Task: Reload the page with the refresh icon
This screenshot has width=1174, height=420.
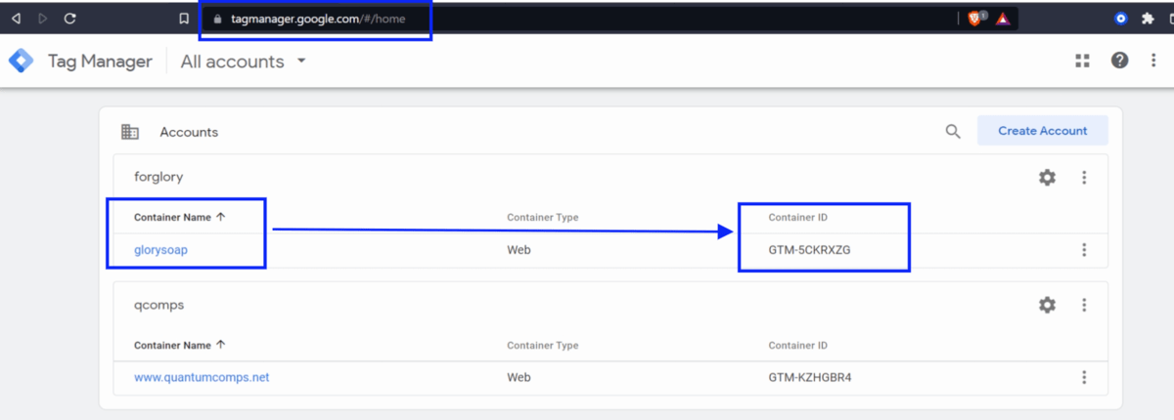Action: (x=69, y=19)
